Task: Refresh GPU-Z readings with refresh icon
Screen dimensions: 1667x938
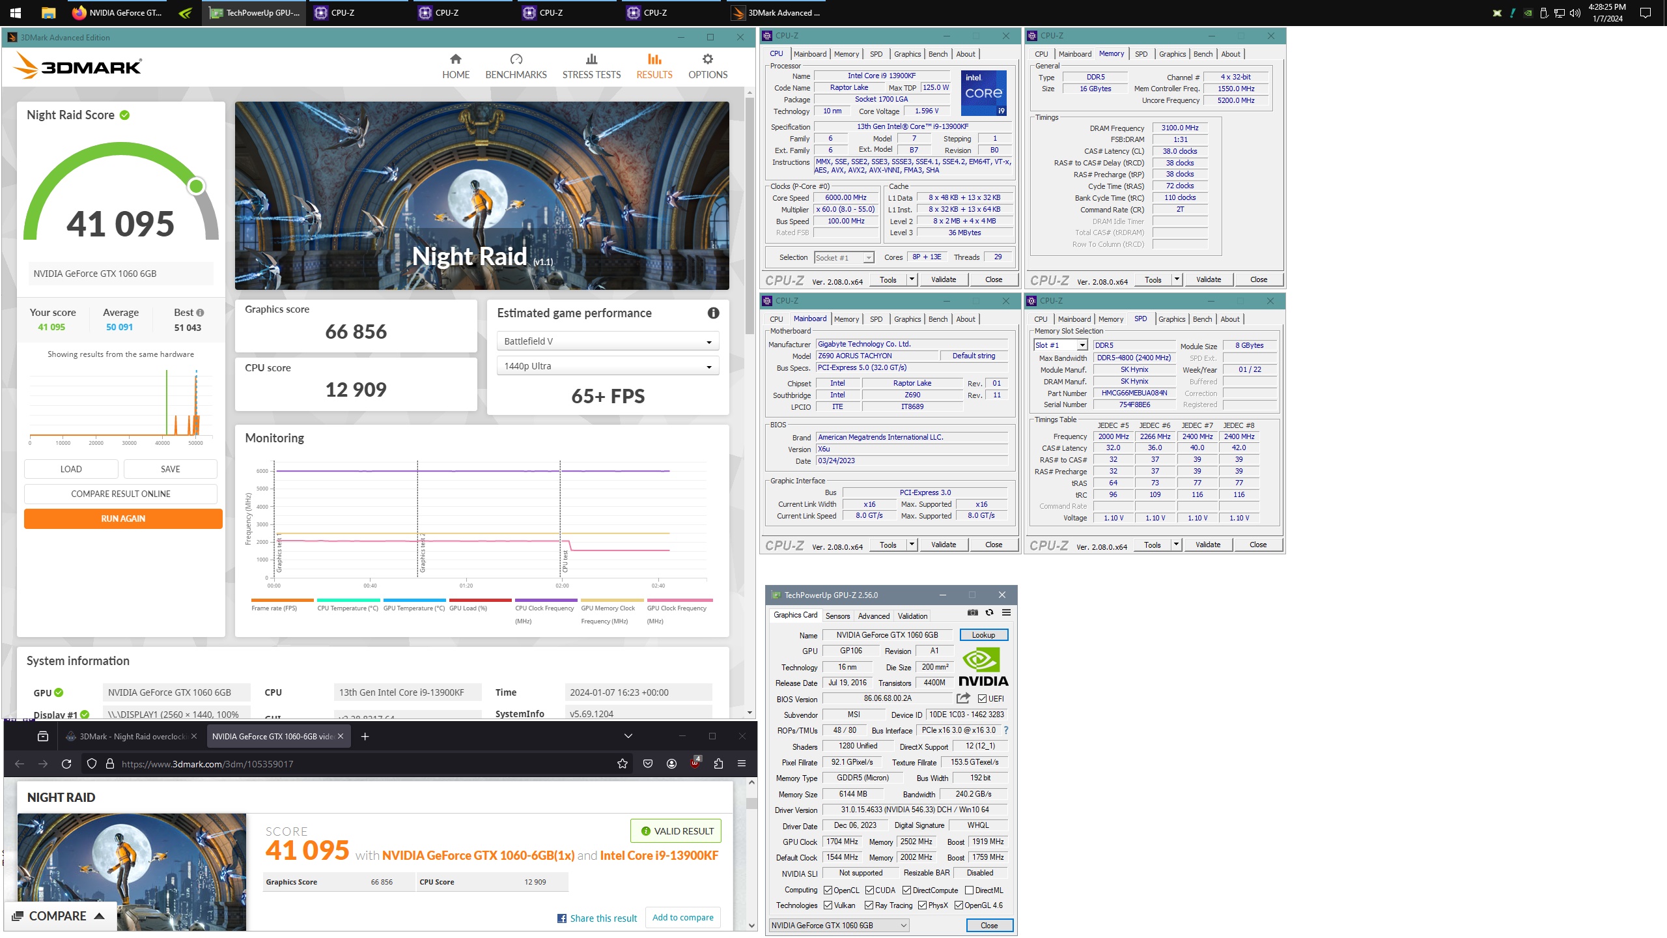Action: click(990, 612)
